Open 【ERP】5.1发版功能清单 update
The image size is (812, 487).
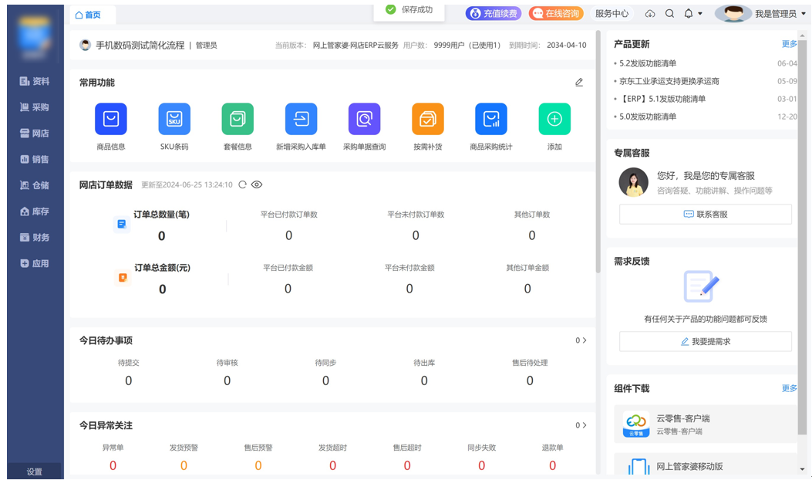(662, 99)
